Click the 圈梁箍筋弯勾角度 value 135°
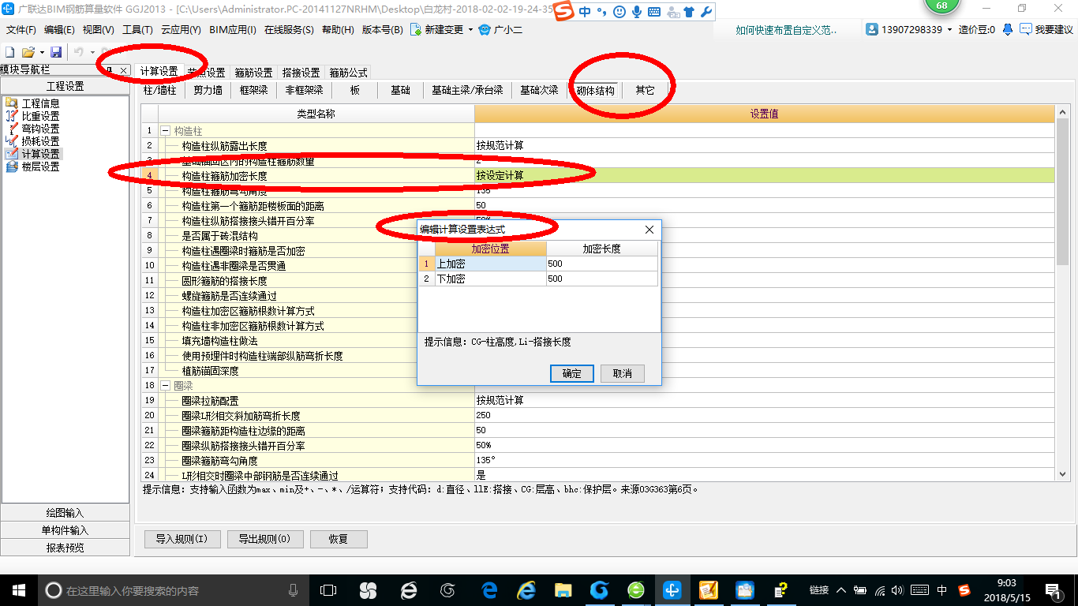The height and width of the screenshot is (606, 1078). 764,460
